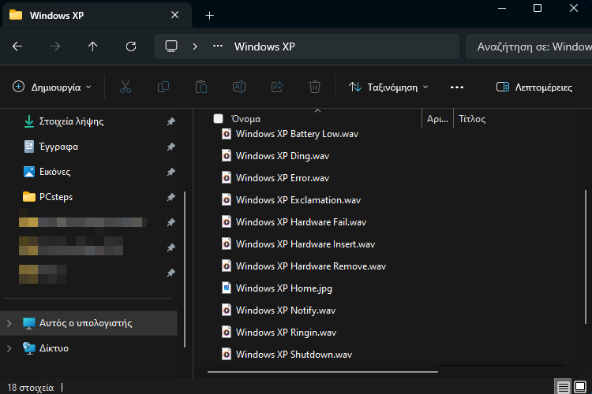Expand the Δίκτυο tree node
This screenshot has width=592, height=394.
[9, 348]
